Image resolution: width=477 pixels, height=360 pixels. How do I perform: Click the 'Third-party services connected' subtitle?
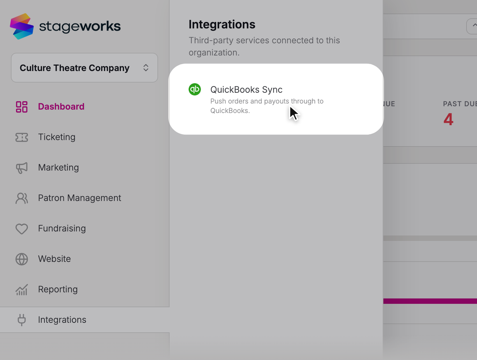[264, 46]
